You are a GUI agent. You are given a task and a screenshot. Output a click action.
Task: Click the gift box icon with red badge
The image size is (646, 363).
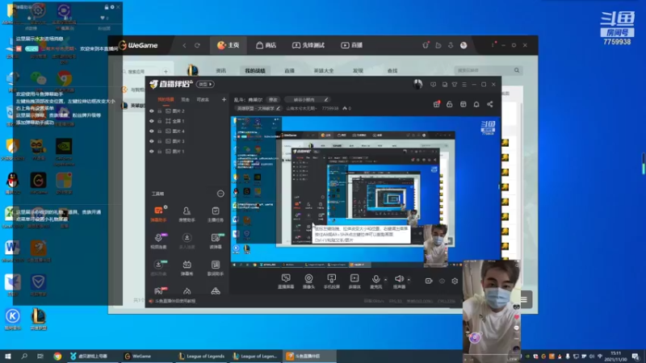coord(437,105)
